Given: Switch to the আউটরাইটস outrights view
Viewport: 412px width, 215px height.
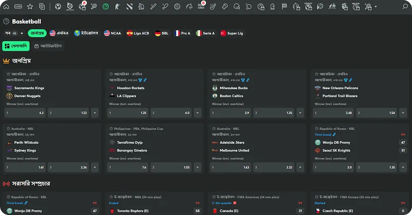Looking at the screenshot, I should (x=48, y=46).
